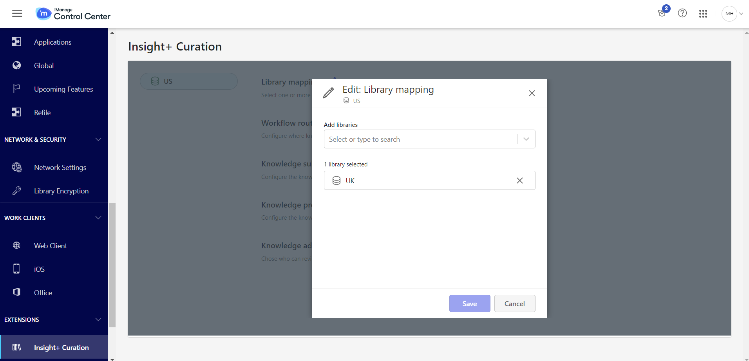The height and width of the screenshot is (361, 749).
Task: Cancel the library mapping edit
Action: point(514,303)
